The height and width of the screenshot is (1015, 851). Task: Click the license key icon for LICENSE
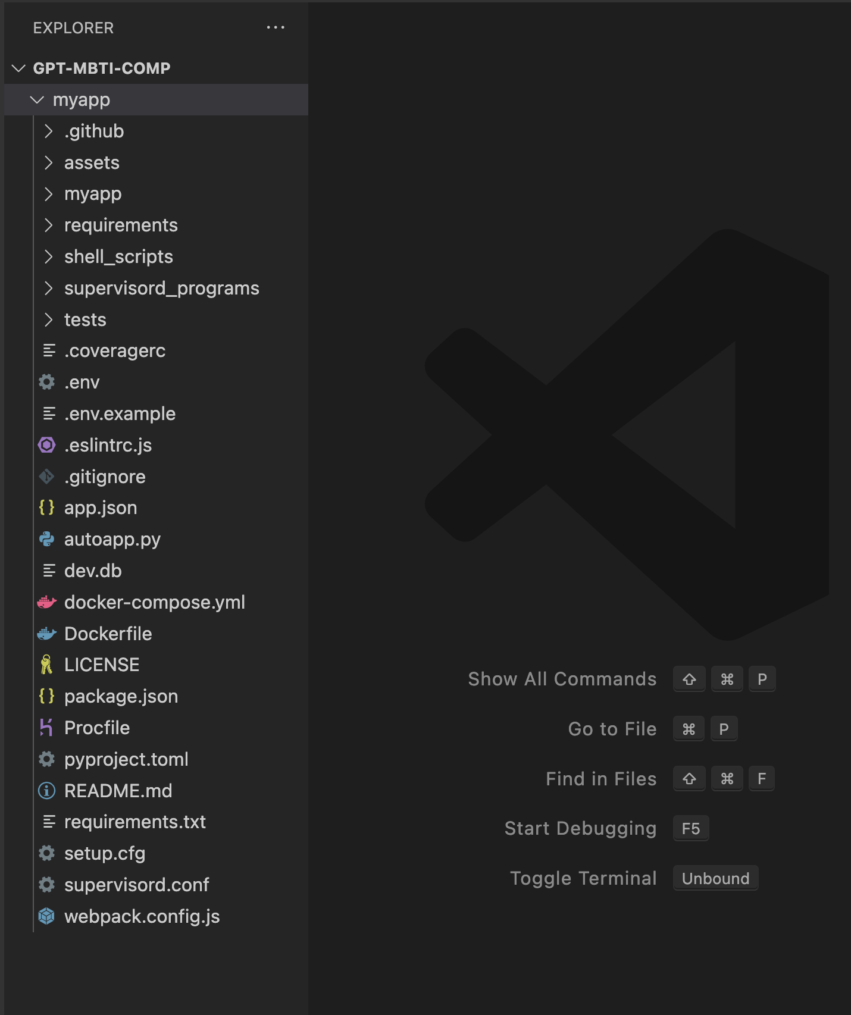click(47, 665)
